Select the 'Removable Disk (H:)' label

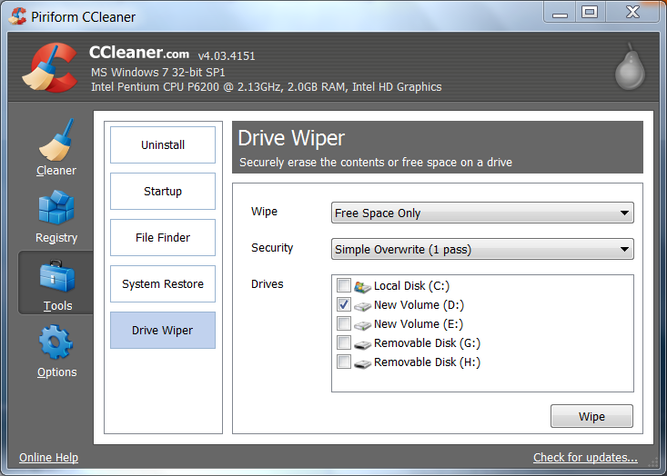click(x=427, y=362)
